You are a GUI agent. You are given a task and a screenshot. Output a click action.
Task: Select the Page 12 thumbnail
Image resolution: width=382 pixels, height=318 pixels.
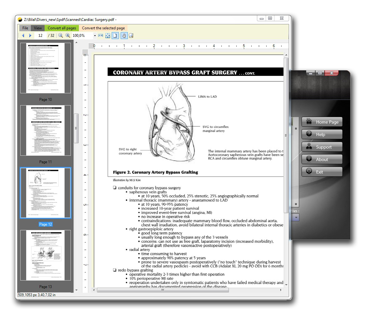coord(46,193)
